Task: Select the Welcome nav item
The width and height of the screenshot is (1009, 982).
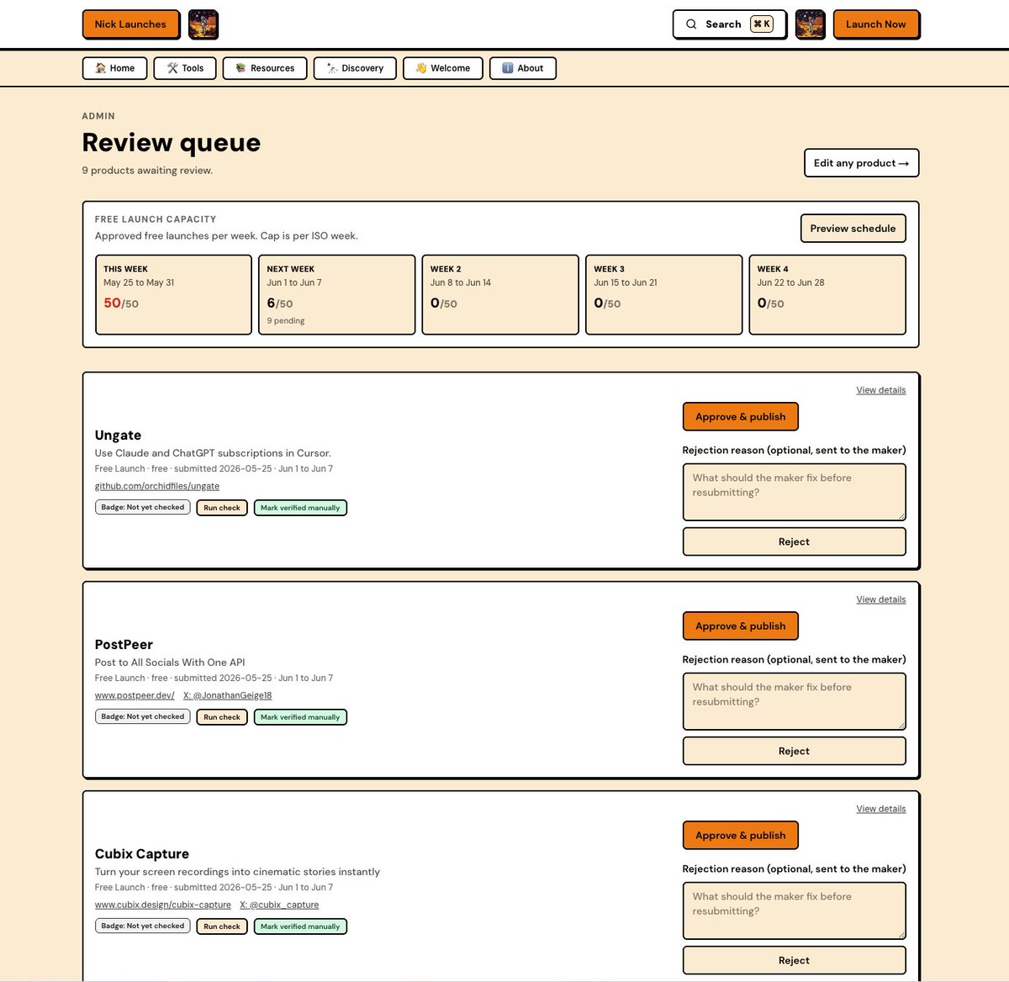Action: [443, 68]
